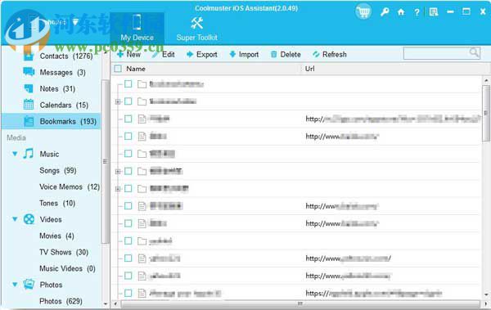Click the feedback note icon in title bar

(434, 12)
